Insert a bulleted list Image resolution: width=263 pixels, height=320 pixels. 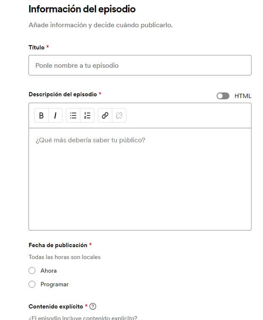pos(73,115)
